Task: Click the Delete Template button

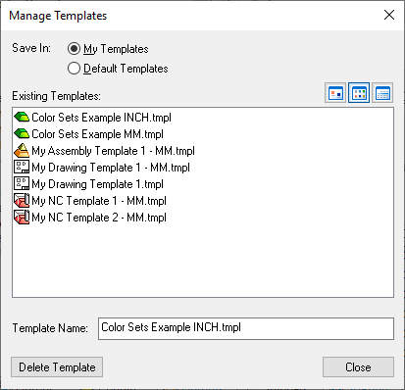Action: pos(57,367)
